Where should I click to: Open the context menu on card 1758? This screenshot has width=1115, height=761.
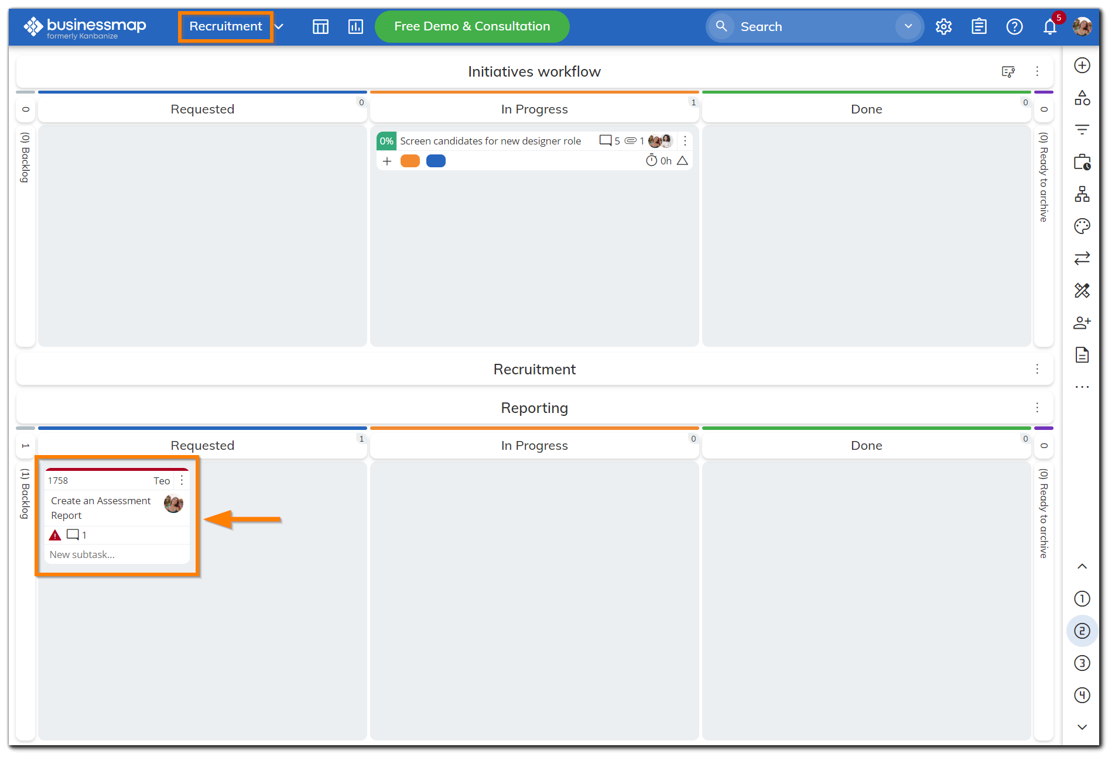coord(182,480)
